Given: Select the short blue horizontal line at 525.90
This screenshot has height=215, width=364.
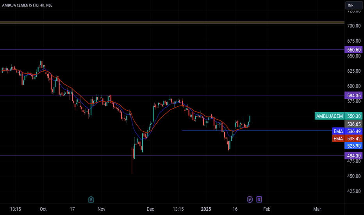Looking at the screenshot, I should (257, 131).
